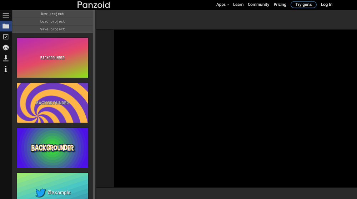Click the Try gen4 button

point(303,5)
